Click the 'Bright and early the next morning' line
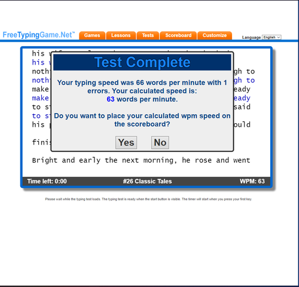This screenshot has width=299, height=287. tap(141, 160)
